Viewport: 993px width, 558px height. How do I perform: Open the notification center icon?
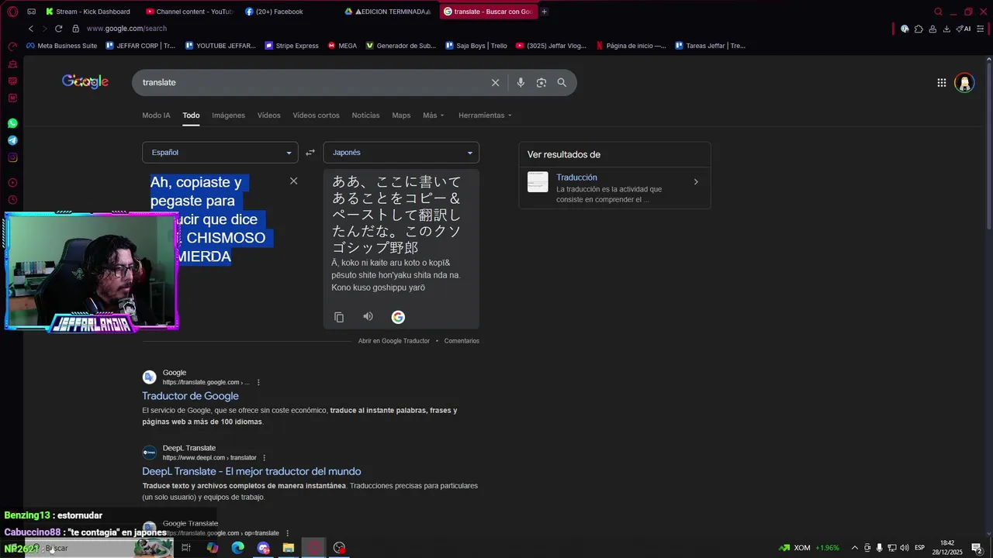tap(977, 548)
